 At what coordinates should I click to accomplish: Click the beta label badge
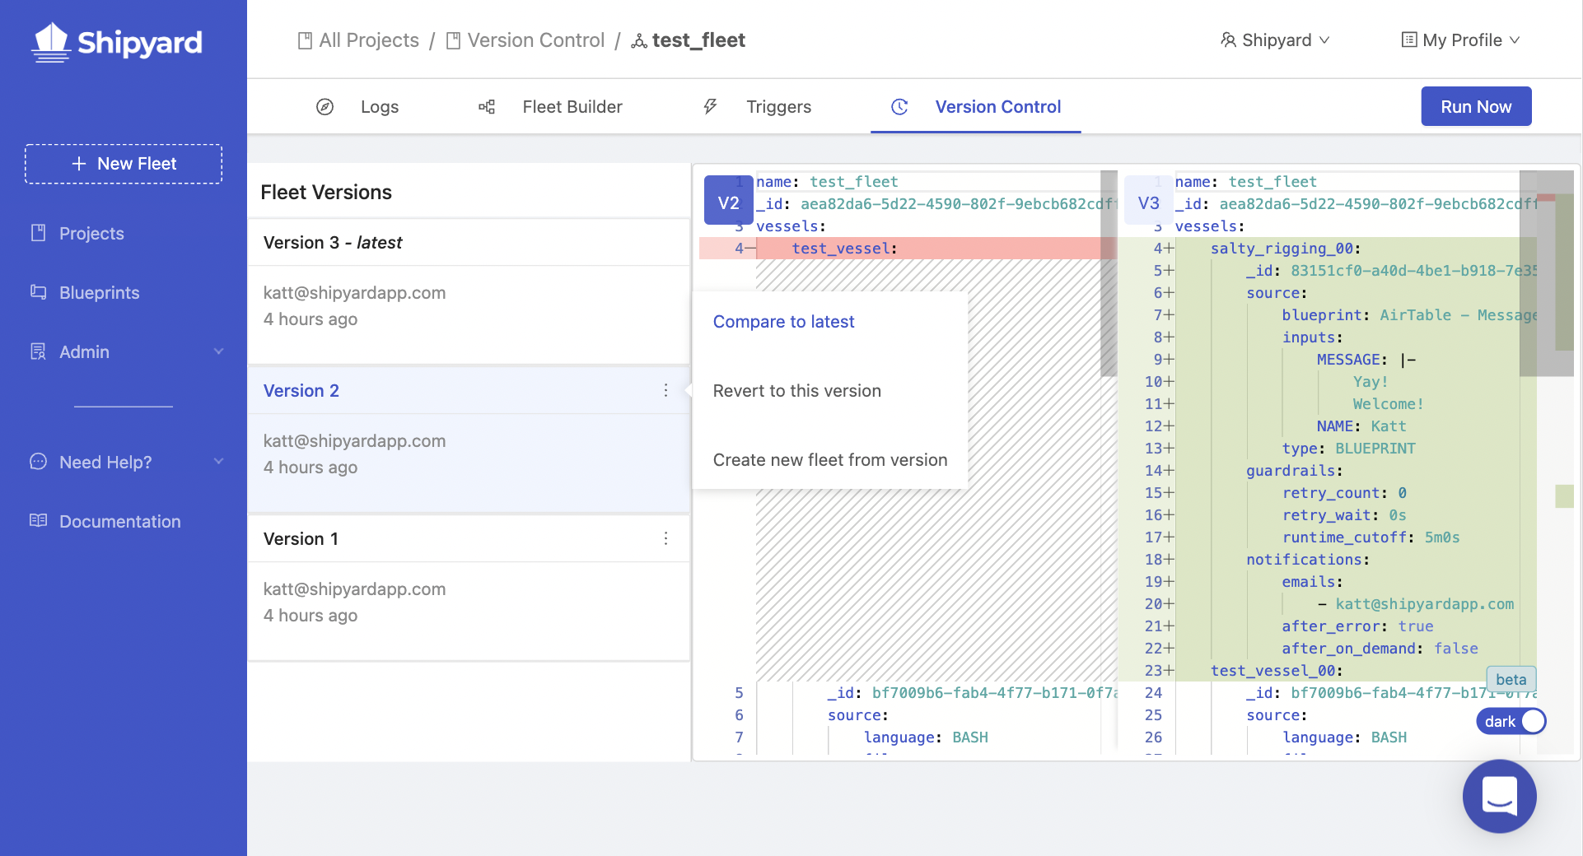tap(1511, 679)
